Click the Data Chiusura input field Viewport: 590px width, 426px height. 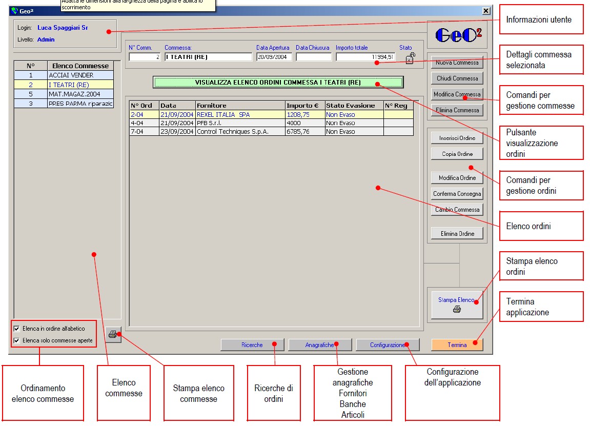pyautogui.click(x=313, y=57)
